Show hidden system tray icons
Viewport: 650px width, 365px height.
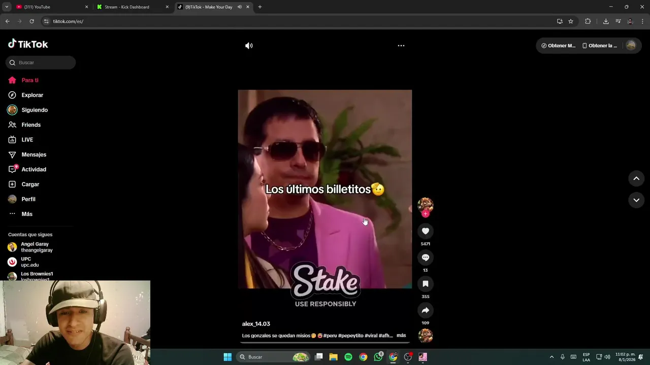[551, 357]
